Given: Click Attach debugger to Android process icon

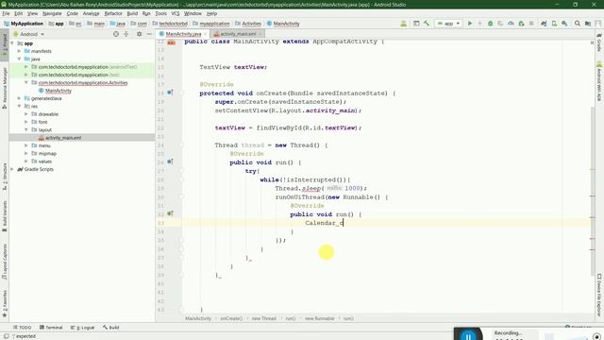Looking at the screenshot, I should pyautogui.click(x=521, y=24).
